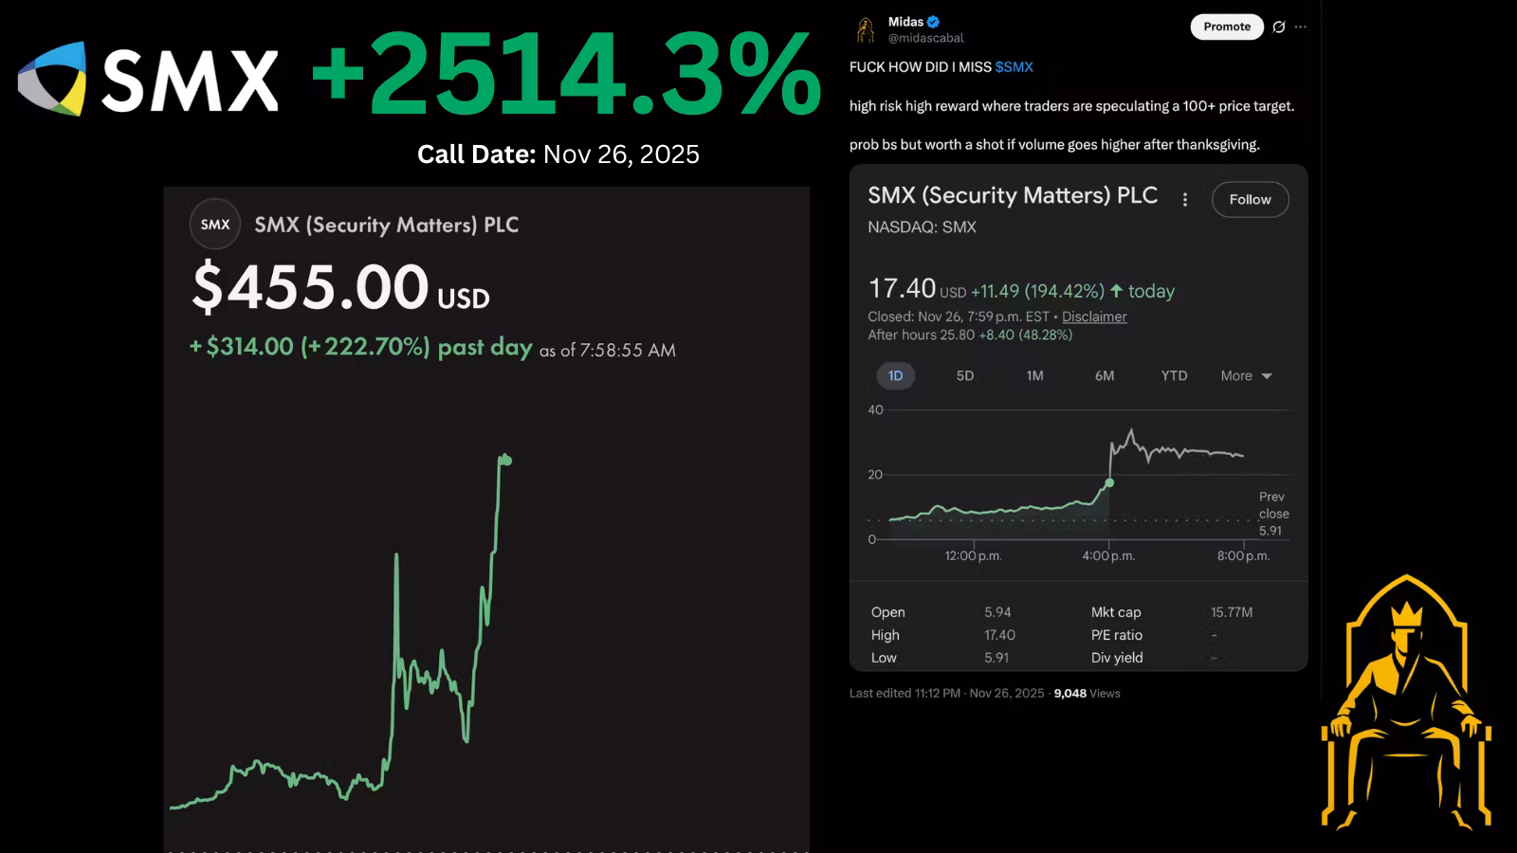The height and width of the screenshot is (853, 1517).
Task: Select the YTD chart range
Action: [x=1174, y=376]
